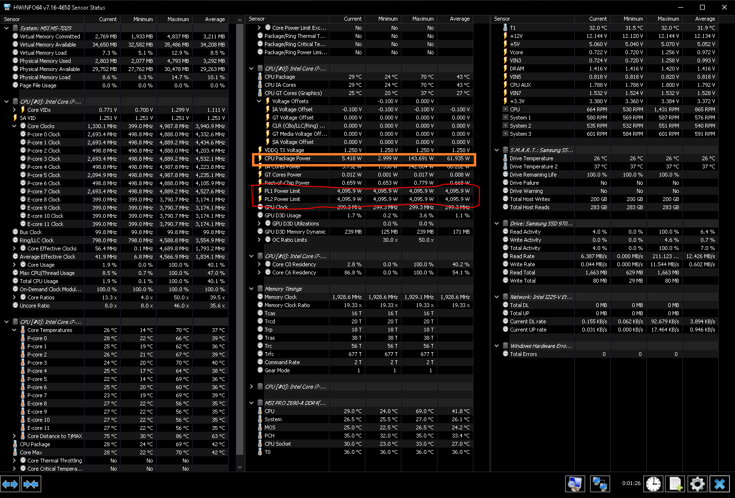Select the Memory Clock Ratio row
The width and height of the screenshot is (735, 498).
(364, 305)
